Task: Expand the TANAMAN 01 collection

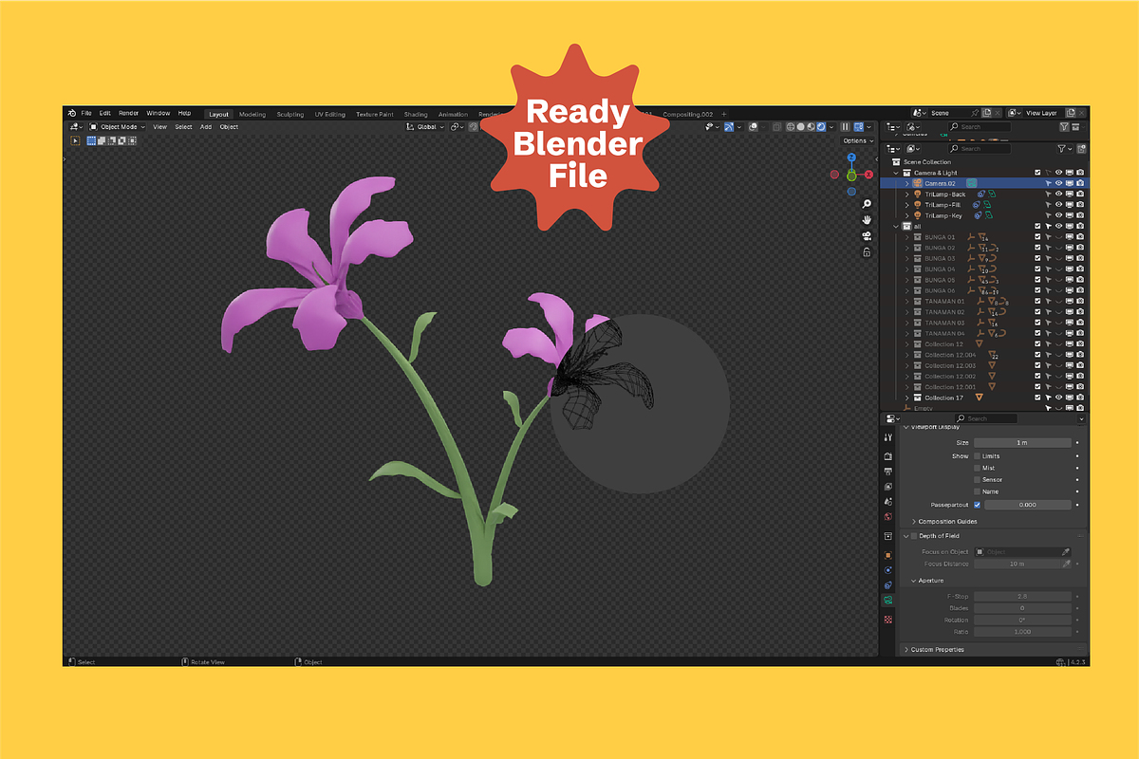Action: pos(906,302)
